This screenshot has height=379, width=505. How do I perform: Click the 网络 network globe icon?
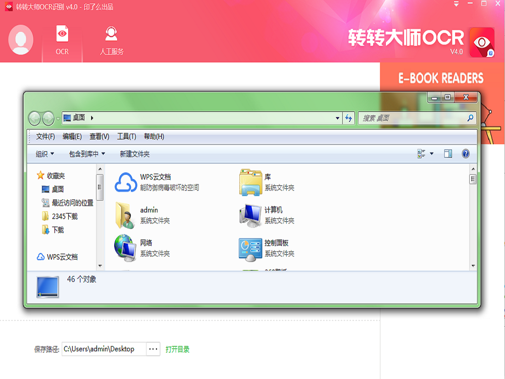tap(126, 248)
